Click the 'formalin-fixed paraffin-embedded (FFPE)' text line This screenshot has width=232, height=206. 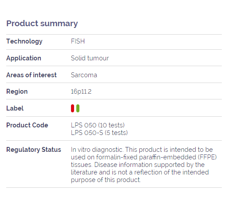point(144,157)
